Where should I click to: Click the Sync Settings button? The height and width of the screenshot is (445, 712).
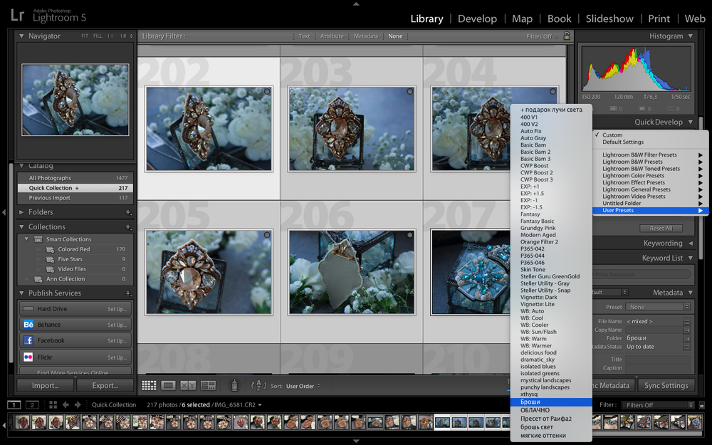pos(666,385)
